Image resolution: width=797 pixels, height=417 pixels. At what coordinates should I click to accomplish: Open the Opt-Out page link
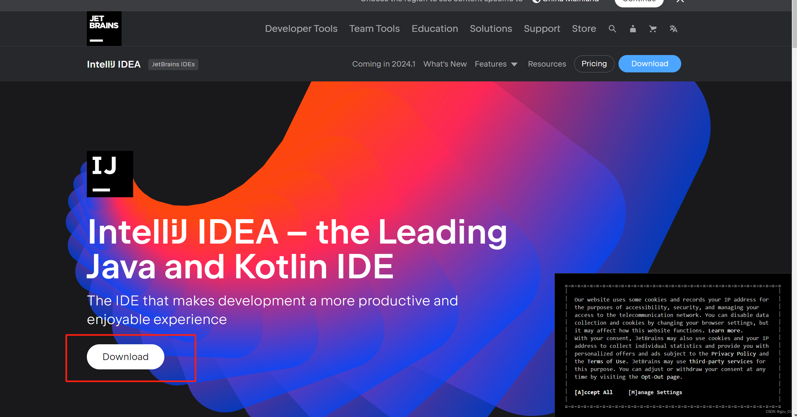660,377
